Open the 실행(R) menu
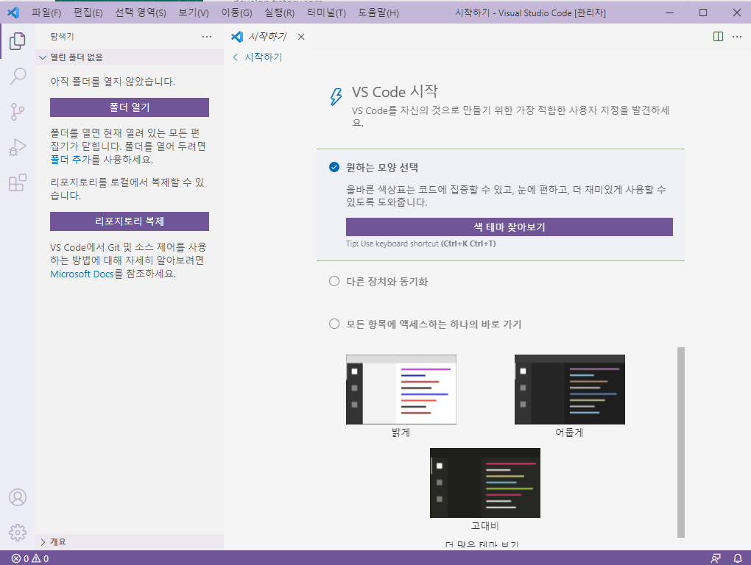The height and width of the screenshot is (565, 751). 279,13
